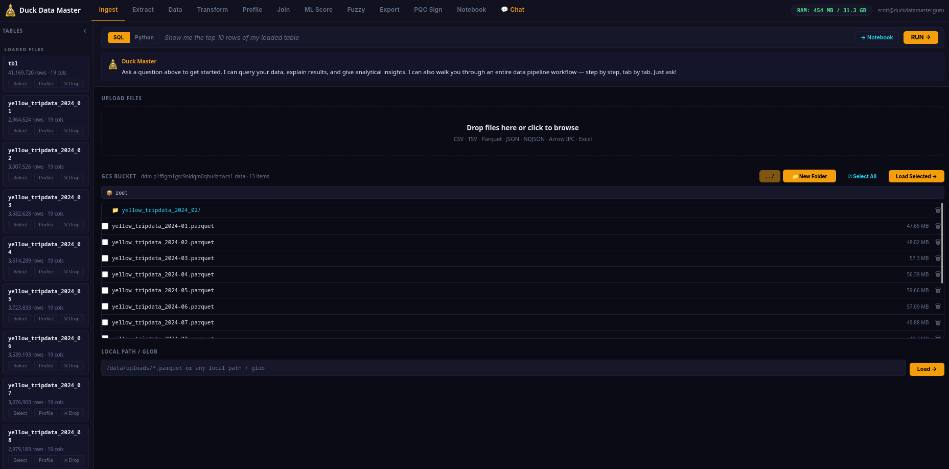Open the yellow_tripdata_2024_02/ folder
Image resolution: width=949 pixels, height=469 pixels.
point(161,210)
